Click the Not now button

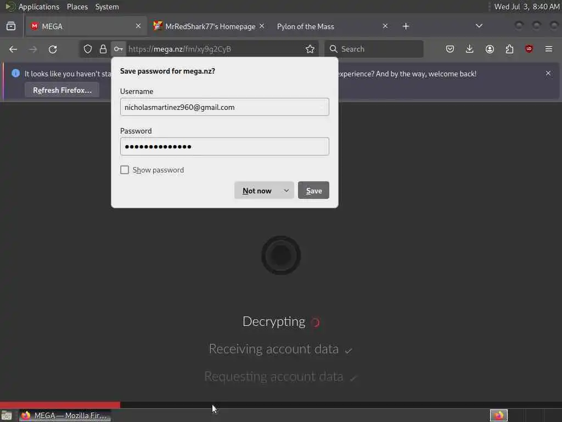tap(257, 191)
